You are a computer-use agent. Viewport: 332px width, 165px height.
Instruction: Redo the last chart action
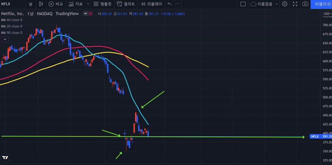pyautogui.click(x=177, y=4)
